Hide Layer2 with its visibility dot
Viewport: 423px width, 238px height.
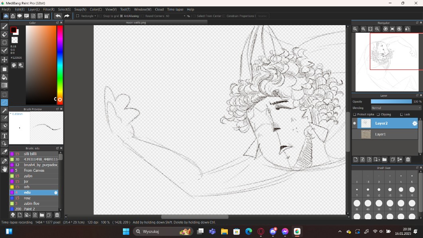coord(354,123)
